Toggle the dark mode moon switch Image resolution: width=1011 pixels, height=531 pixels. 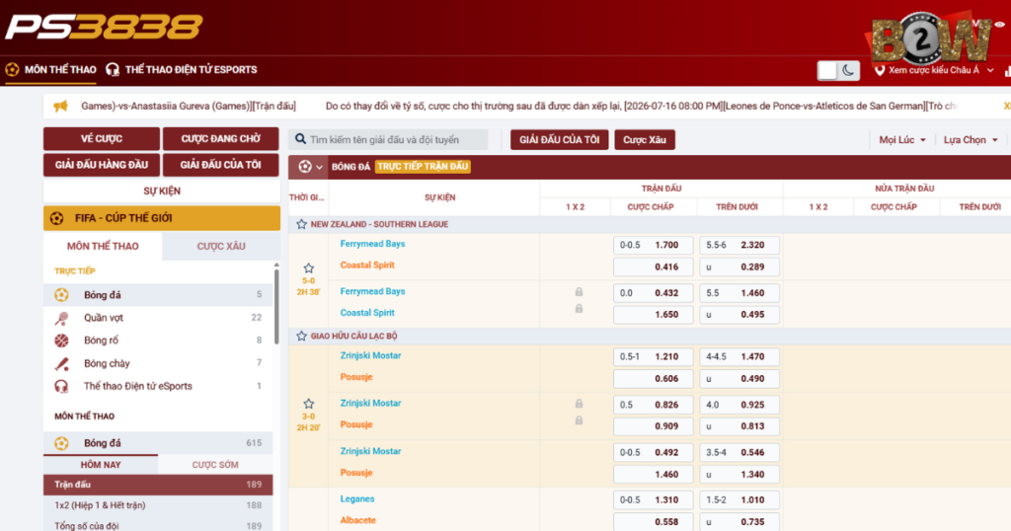coord(838,70)
